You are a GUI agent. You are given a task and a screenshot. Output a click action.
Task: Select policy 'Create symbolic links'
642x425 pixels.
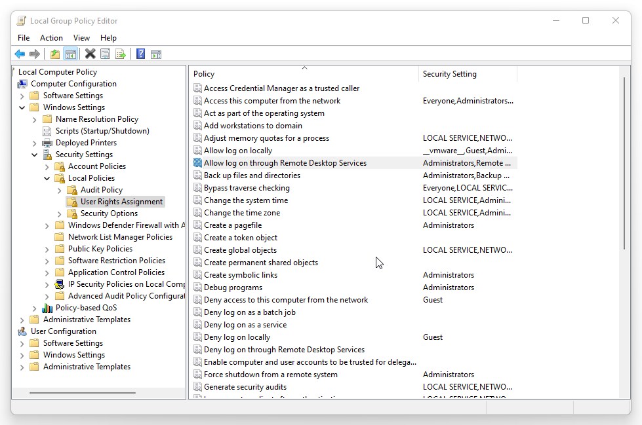(241, 275)
